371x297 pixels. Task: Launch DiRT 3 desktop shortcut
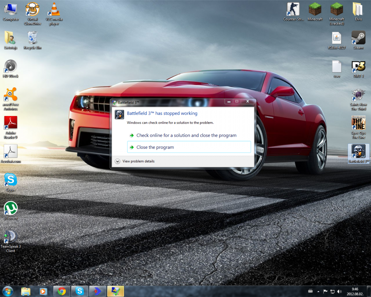tap(358, 69)
